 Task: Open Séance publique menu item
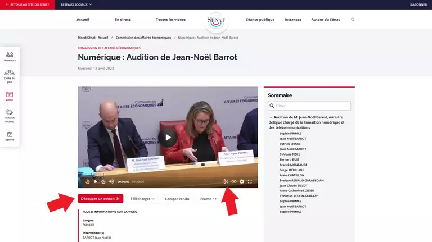click(260, 19)
